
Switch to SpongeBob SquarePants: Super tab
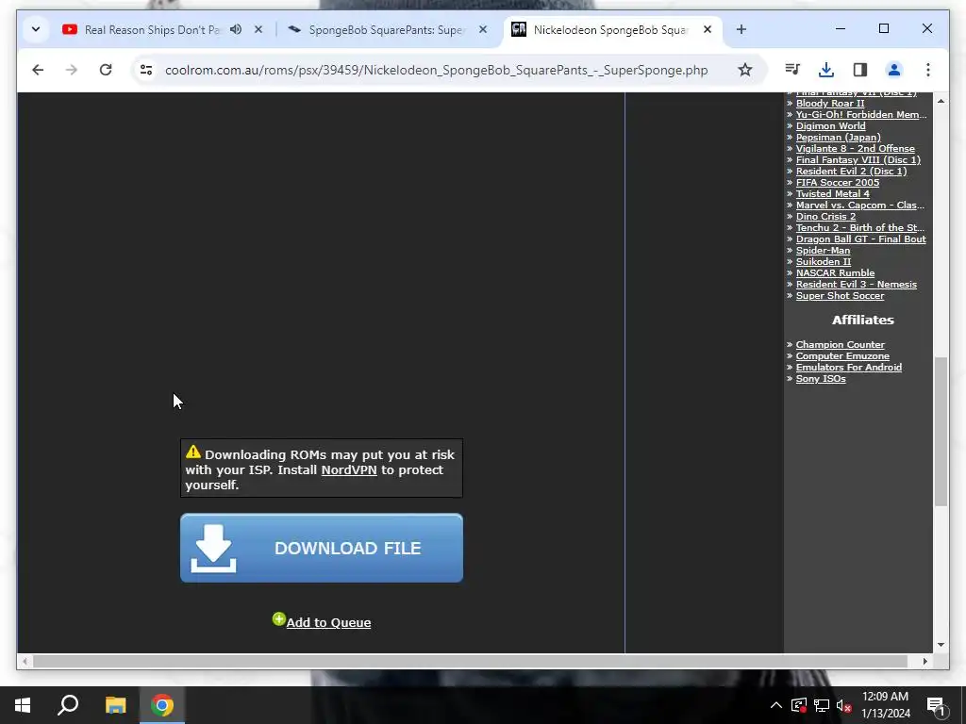tap(385, 29)
